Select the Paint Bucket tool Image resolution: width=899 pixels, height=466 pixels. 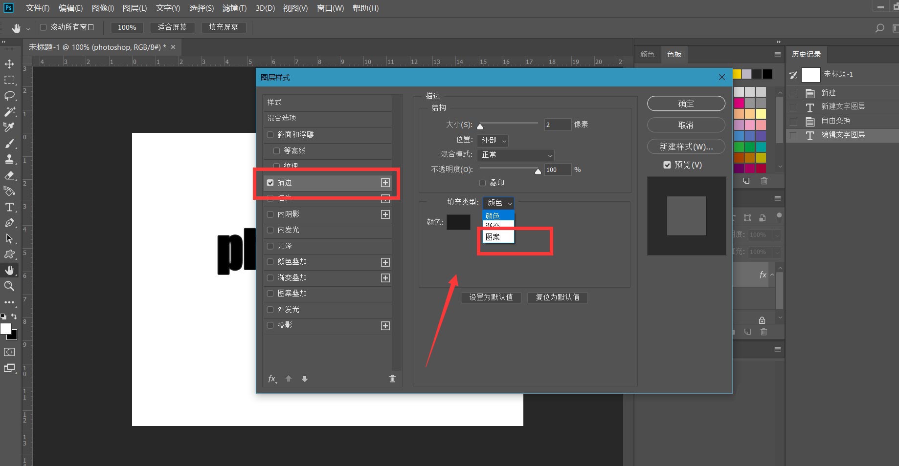(x=9, y=191)
